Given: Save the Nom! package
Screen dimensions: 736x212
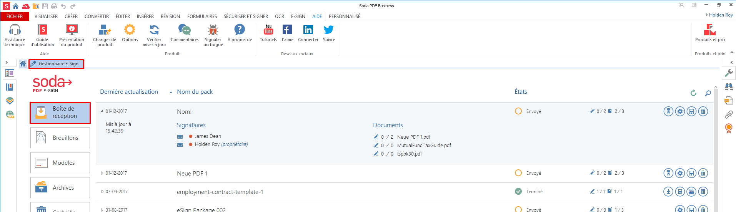Looking at the screenshot, I should [691, 111].
